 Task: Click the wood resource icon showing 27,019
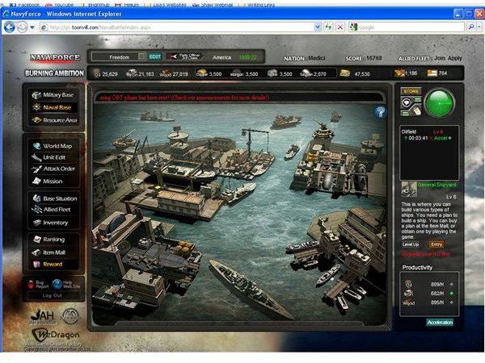click(166, 73)
